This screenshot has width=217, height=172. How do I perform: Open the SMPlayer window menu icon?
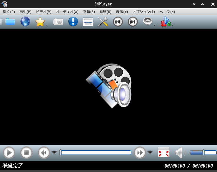[4, 4]
